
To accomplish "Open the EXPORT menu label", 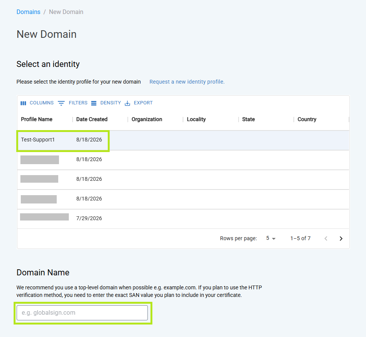I will [143, 103].
